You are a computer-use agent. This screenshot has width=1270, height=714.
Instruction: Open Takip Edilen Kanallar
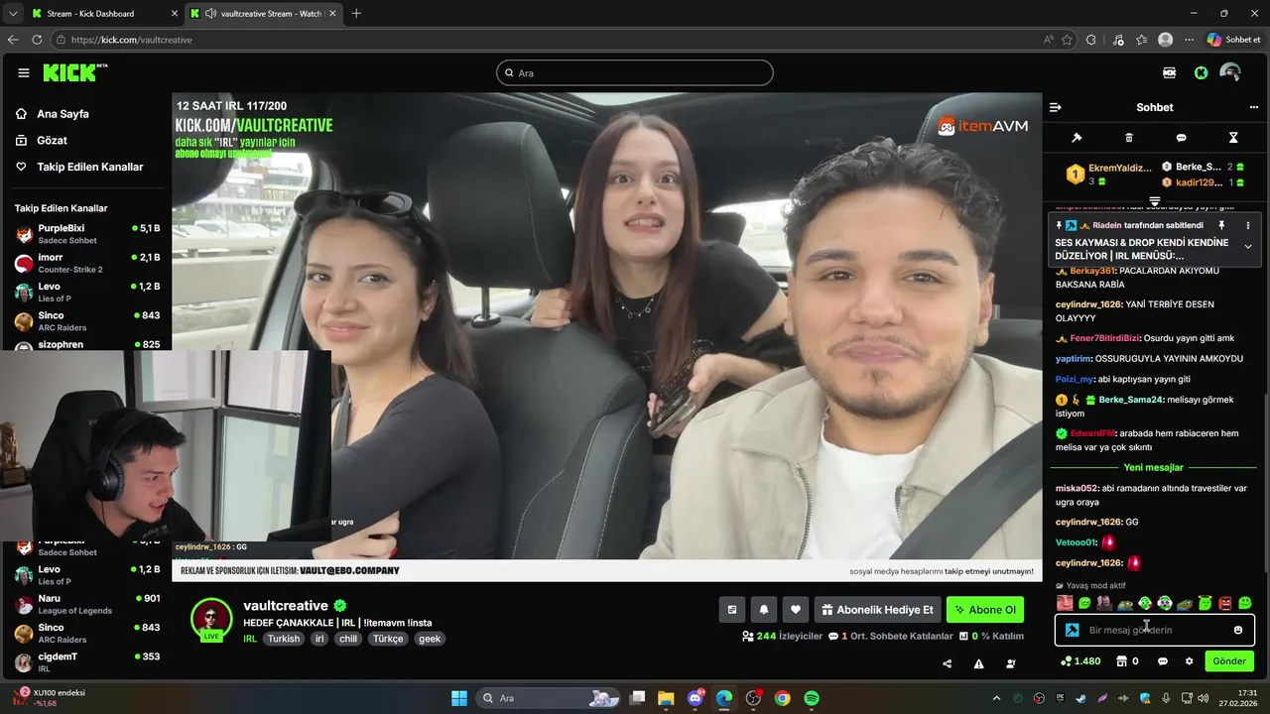click(x=89, y=167)
